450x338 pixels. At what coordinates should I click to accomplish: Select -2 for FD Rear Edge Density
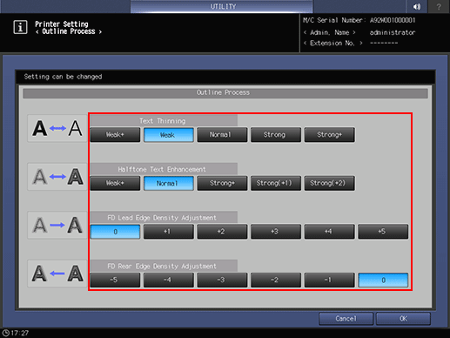276,280
